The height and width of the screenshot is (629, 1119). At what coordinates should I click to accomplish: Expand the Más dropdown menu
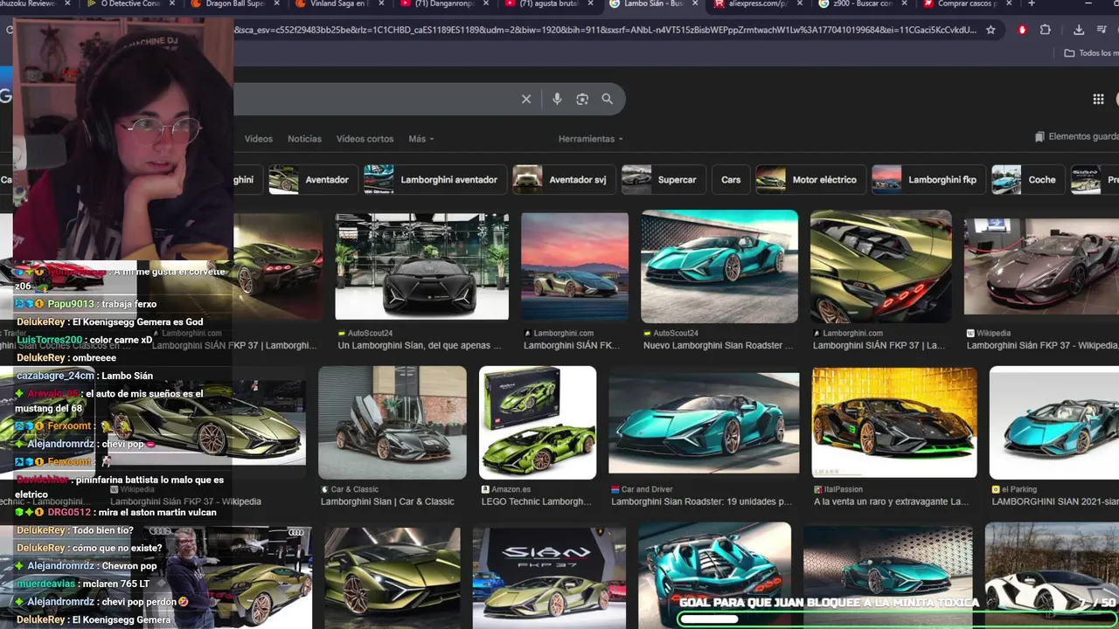(x=420, y=139)
